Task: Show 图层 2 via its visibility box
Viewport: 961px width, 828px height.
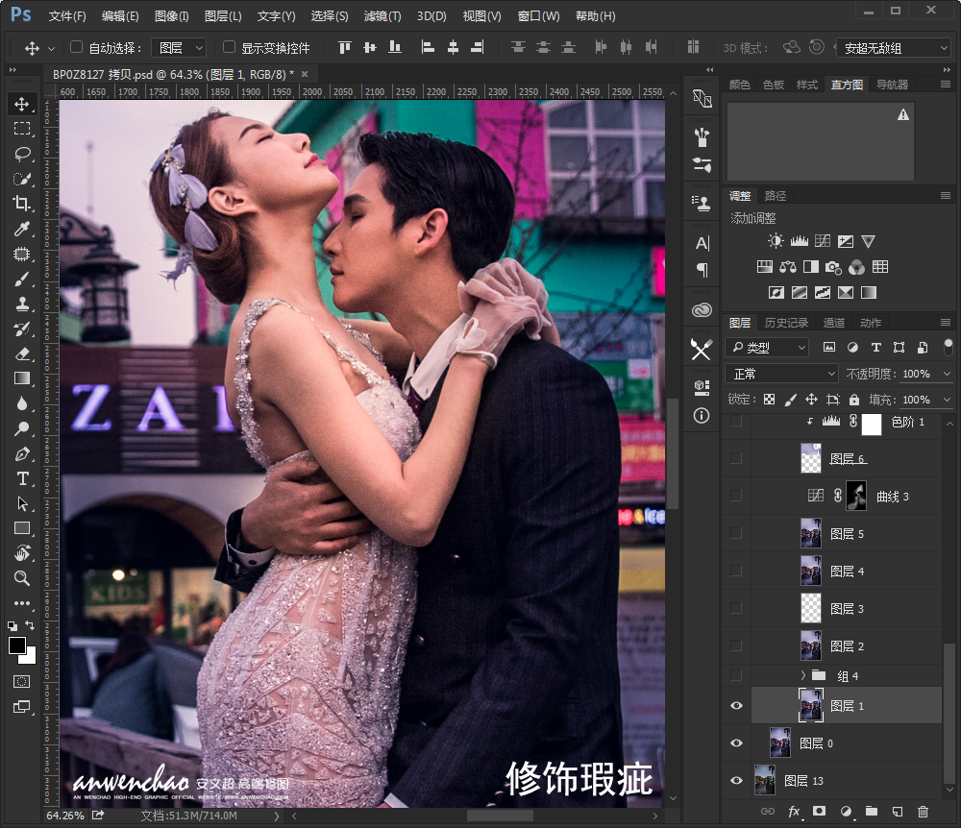Action: coord(736,645)
